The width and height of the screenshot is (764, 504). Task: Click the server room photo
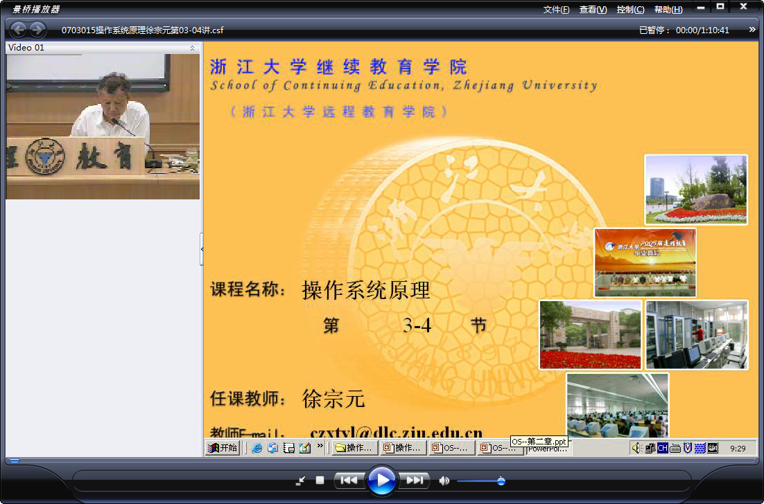click(697, 334)
